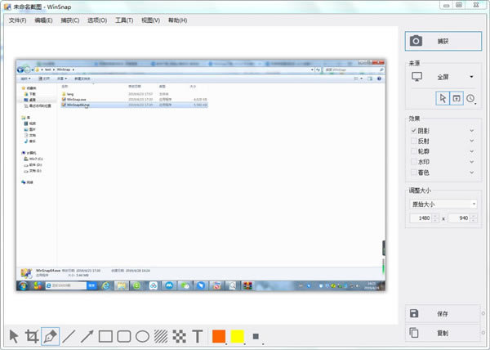Select the arrow pointer tool
Screen dimensions: 490x350
[x=14, y=336]
